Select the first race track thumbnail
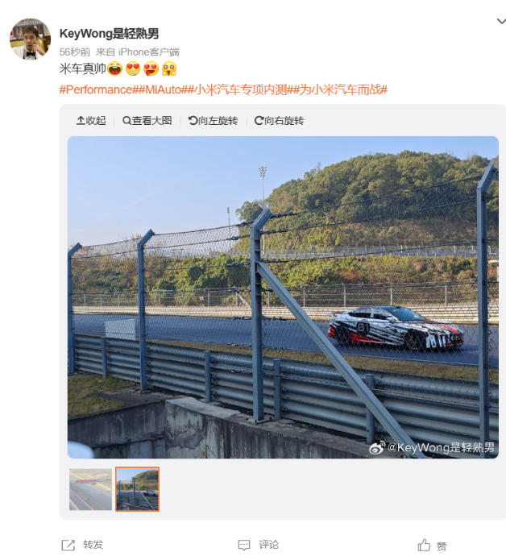 pos(90,489)
